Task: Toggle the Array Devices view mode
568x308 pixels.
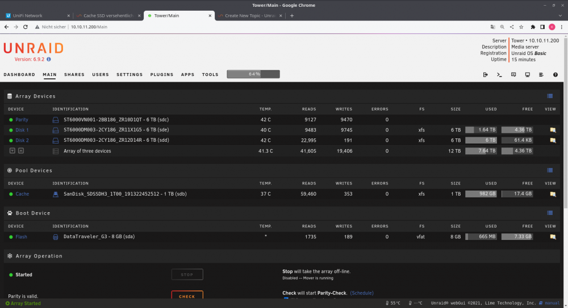Action: [550, 96]
